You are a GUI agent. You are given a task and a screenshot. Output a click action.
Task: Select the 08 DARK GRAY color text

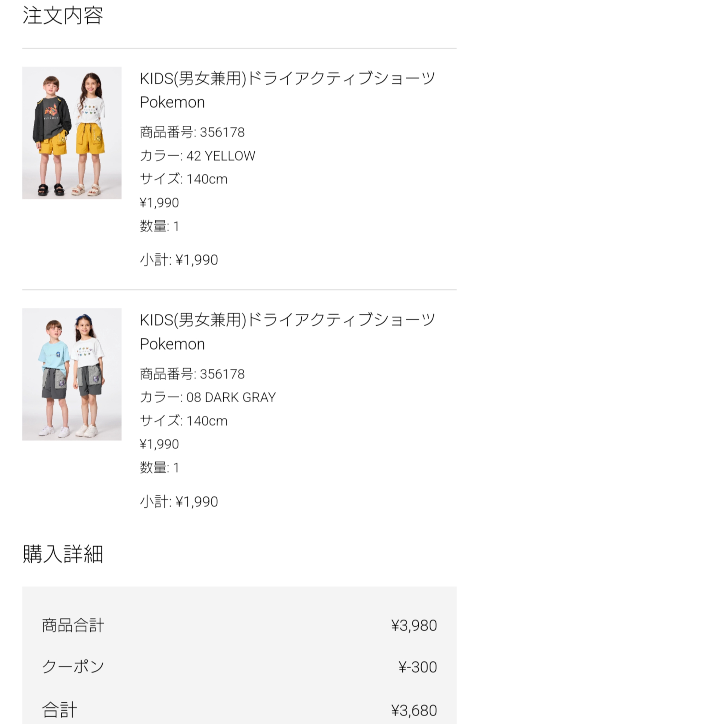(x=231, y=397)
